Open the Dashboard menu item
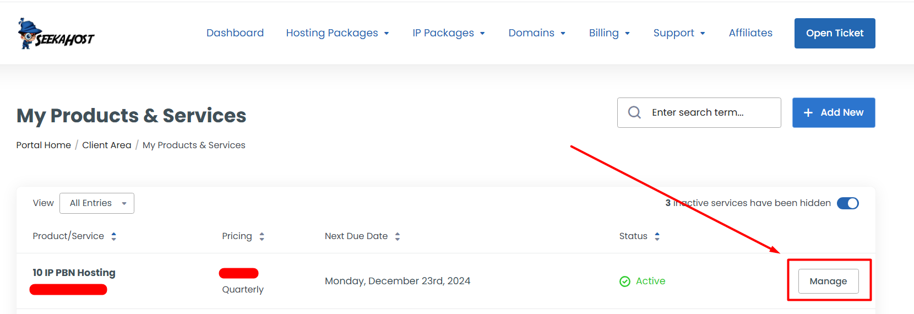914x314 pixels. [235, 33]
